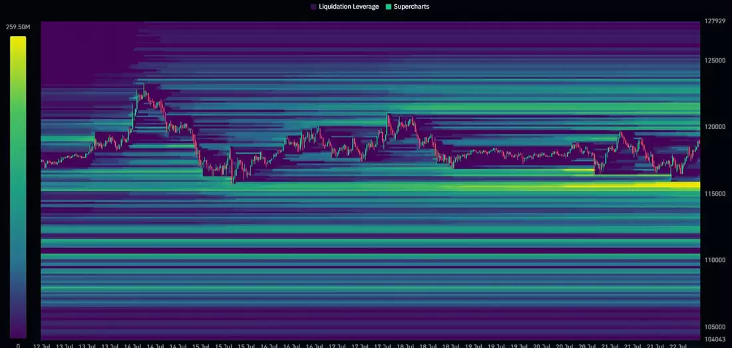732x348 pixels.
Task: Select the 120000 price axis label
Action: (715, 127)
